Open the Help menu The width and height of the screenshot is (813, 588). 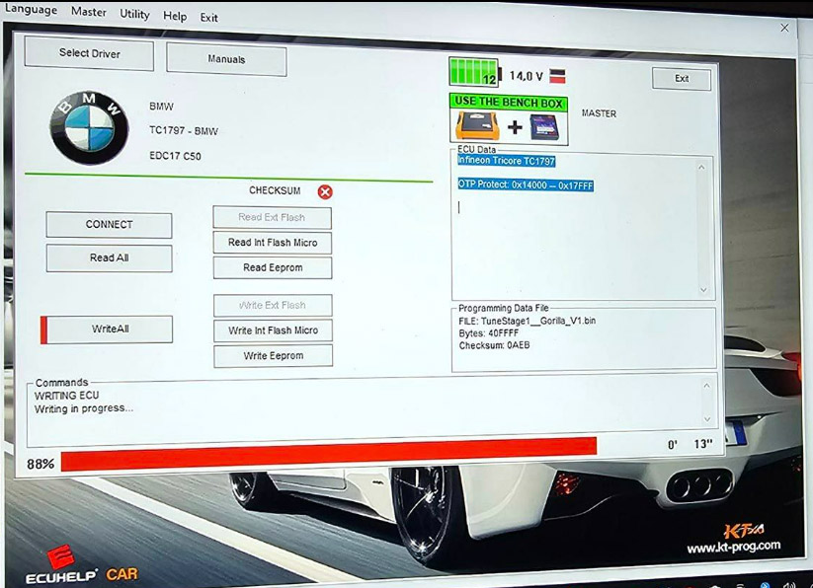pos(175,16)
